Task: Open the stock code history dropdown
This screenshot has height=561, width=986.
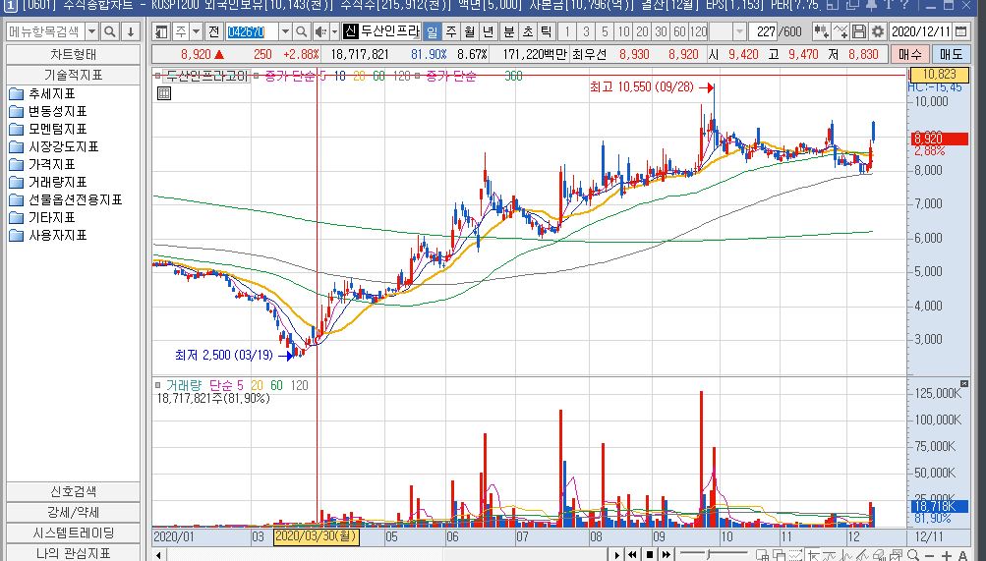Action: point(285,31)
